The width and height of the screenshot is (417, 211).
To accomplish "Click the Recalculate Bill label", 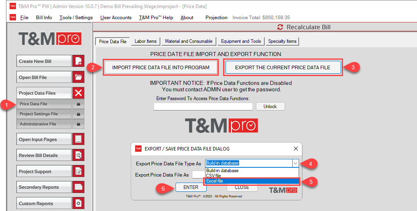I will [309, 27].
